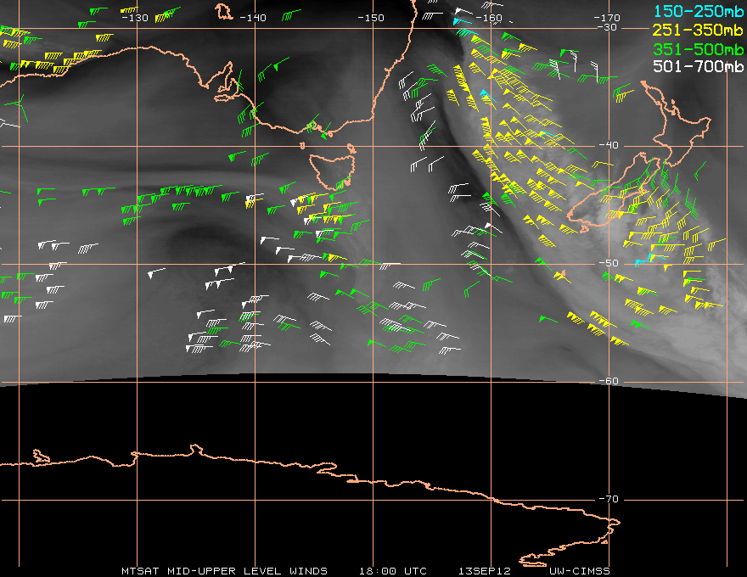Click the 13SEP12 date stamp
This screenshot has width=747, height=577.
coord(485,571)
